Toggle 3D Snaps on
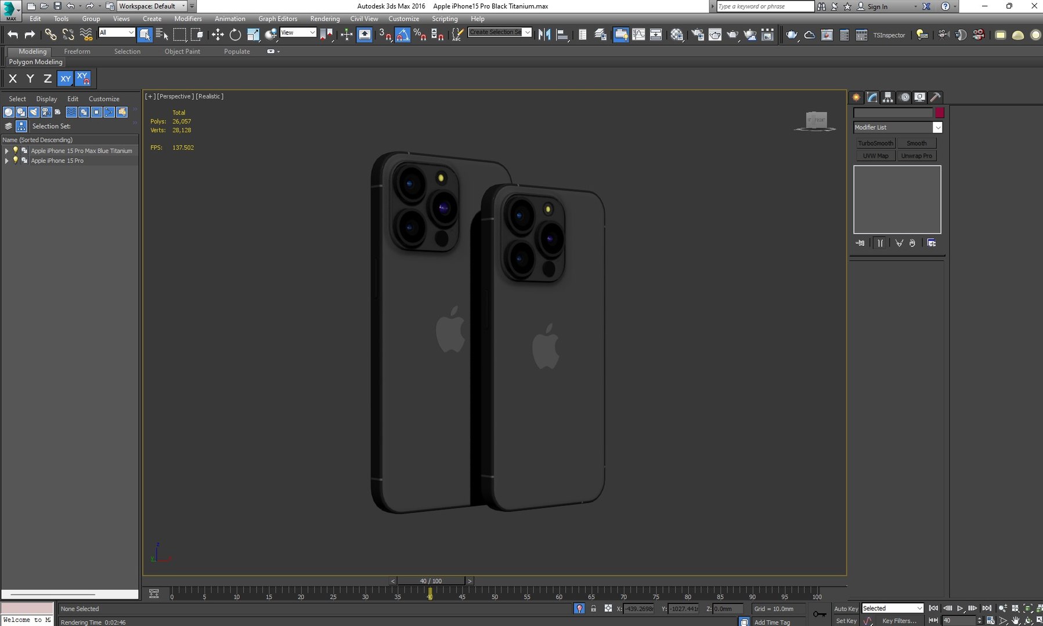1043x626 pixels. coord(385,35)
